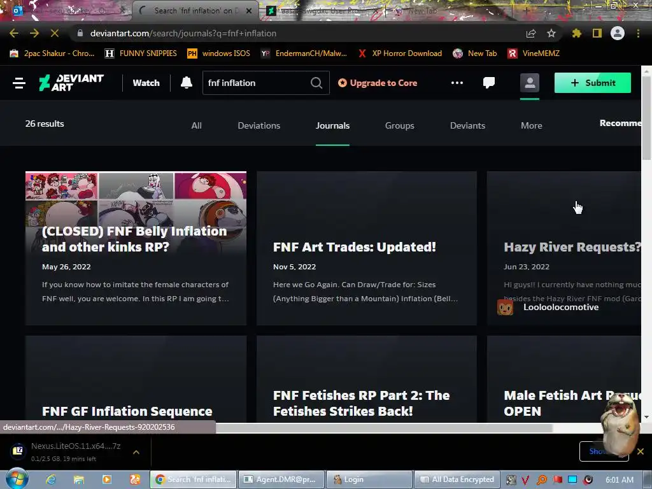Open the More search filter dropdown
This screenshot has width=652, height=489.
(532, 125)
